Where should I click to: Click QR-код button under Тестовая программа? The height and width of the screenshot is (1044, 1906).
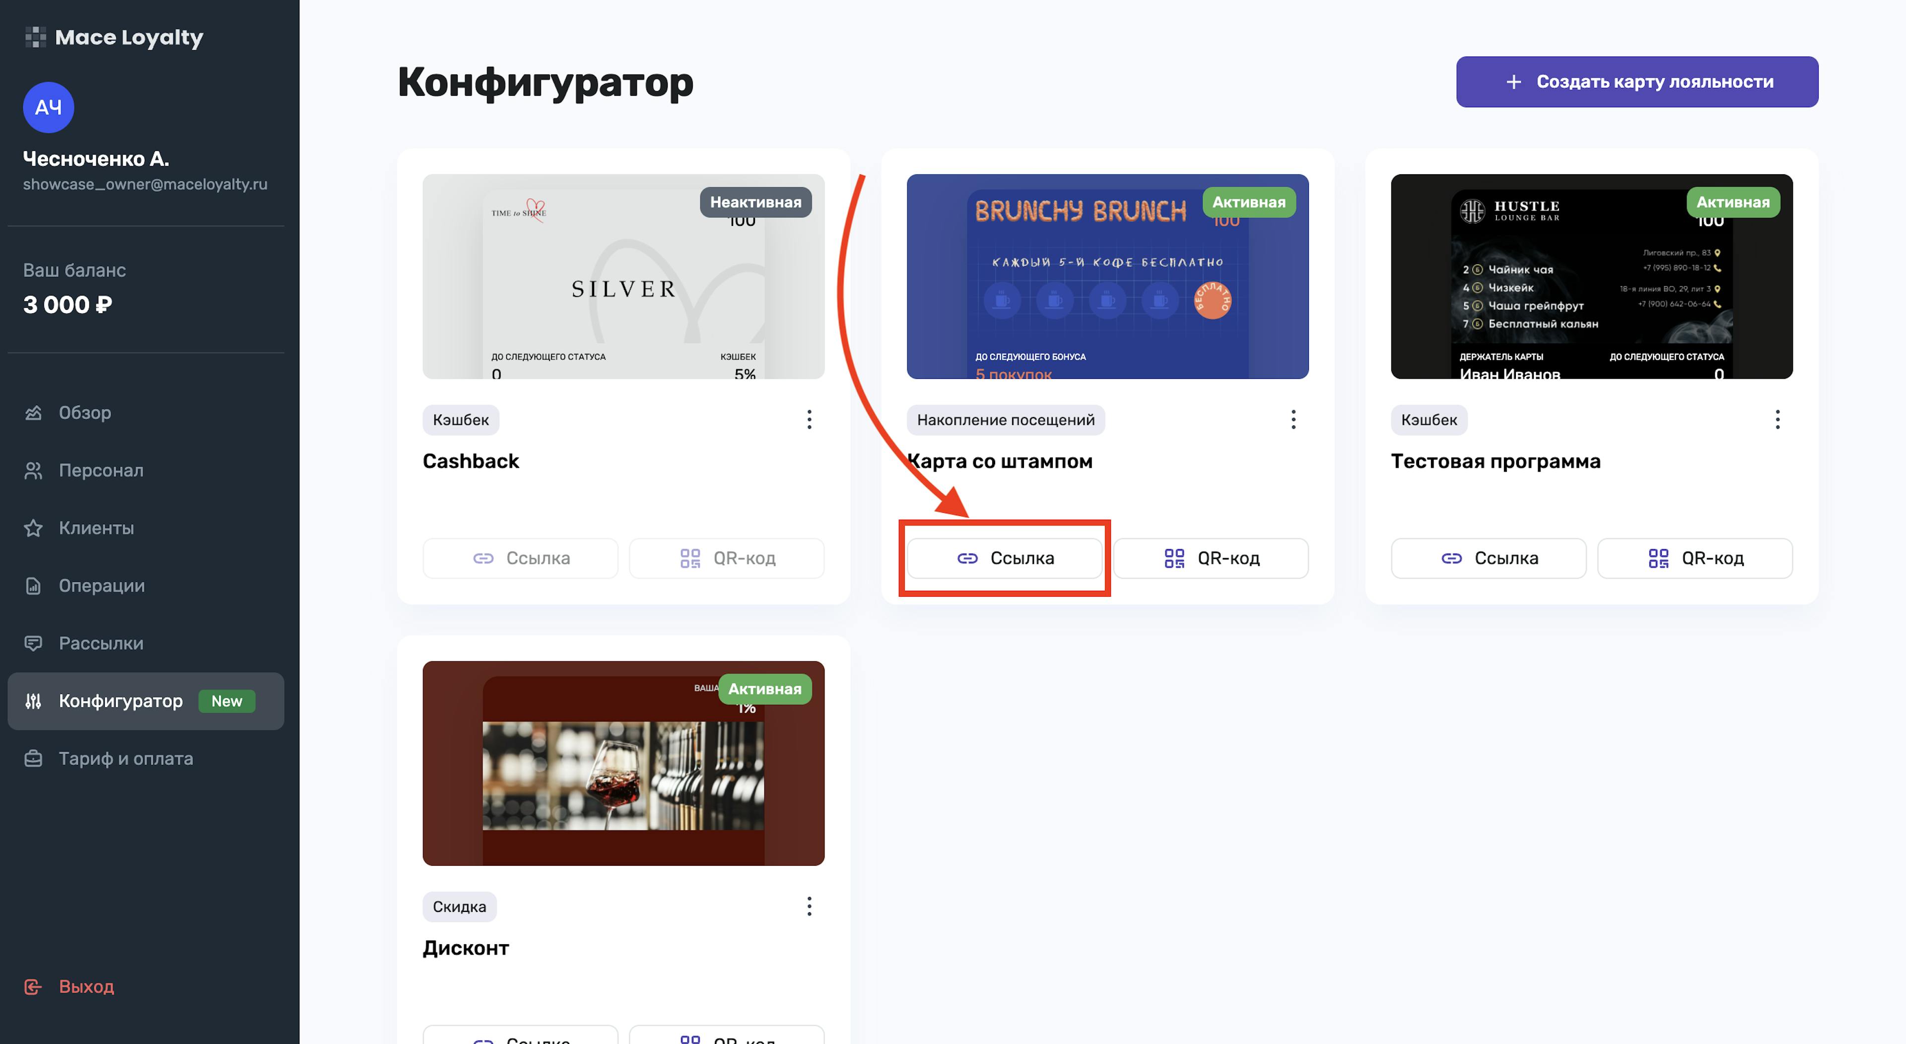click(x=1695, y=558)
